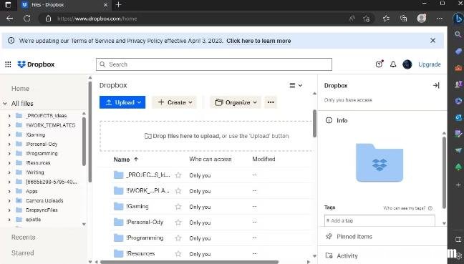Open Edge tab actions menu
The width and height of the screenshot is (464, 264).
[x=8, y=5]
